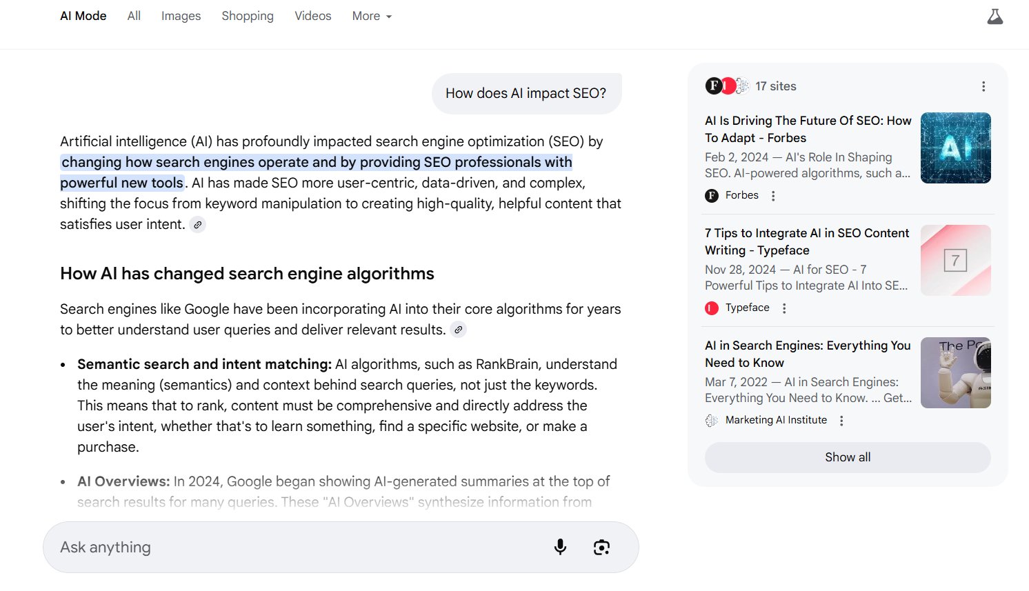
Task: Open Google Lens camera search
Action: (601, 546)
